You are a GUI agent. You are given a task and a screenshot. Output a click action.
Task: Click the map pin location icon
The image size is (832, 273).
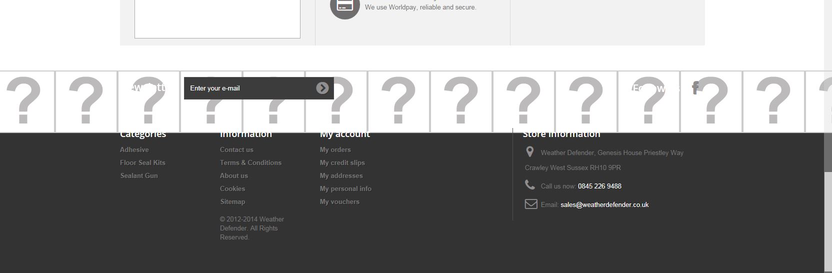click(x=530, y=151)
